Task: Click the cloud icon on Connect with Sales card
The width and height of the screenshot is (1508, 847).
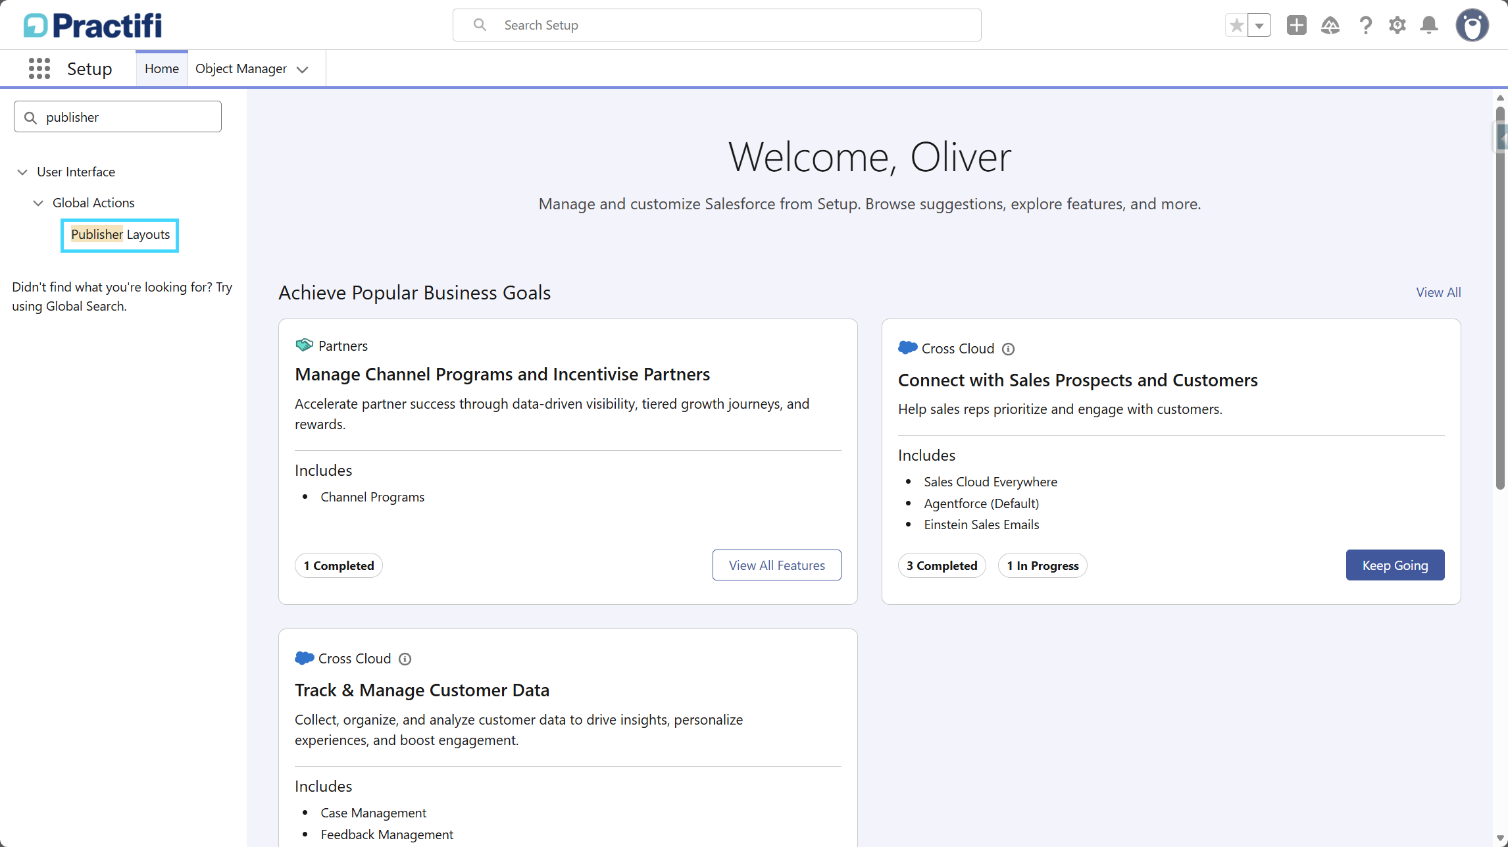Action: coord(908,347)
